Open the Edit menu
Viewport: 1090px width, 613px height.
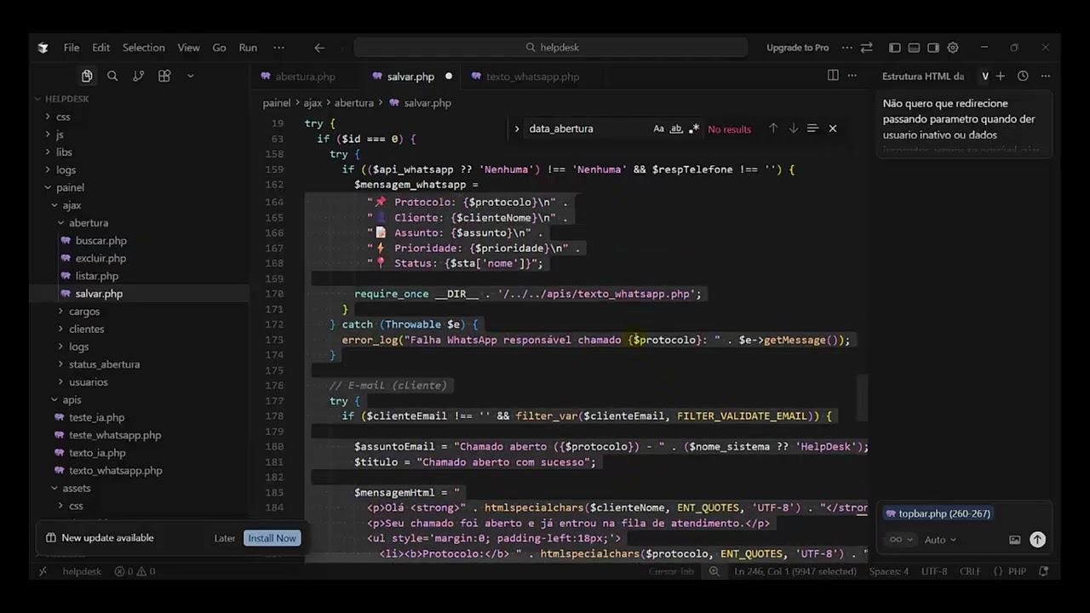click(101, 48)
